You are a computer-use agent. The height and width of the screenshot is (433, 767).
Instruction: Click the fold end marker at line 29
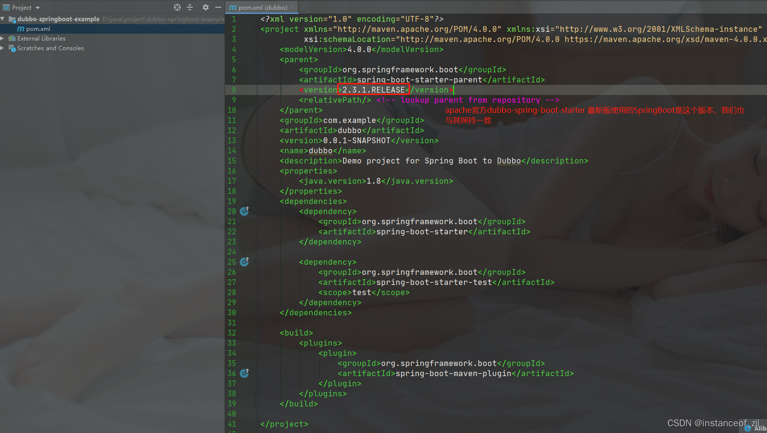[x=257, y=303]
